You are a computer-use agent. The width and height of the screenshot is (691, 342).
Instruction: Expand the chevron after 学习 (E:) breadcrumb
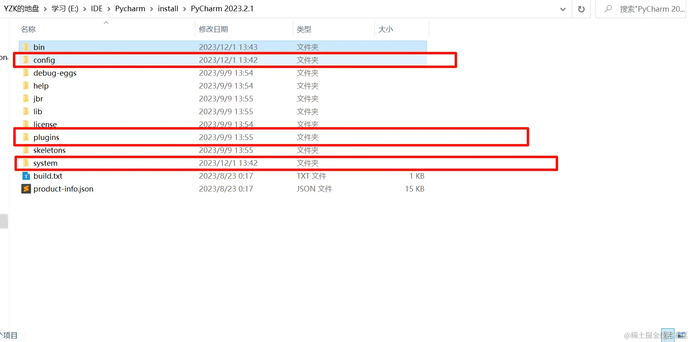[85, 9]
